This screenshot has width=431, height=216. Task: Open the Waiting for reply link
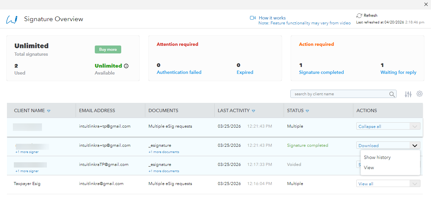click(x=398, y=72)
